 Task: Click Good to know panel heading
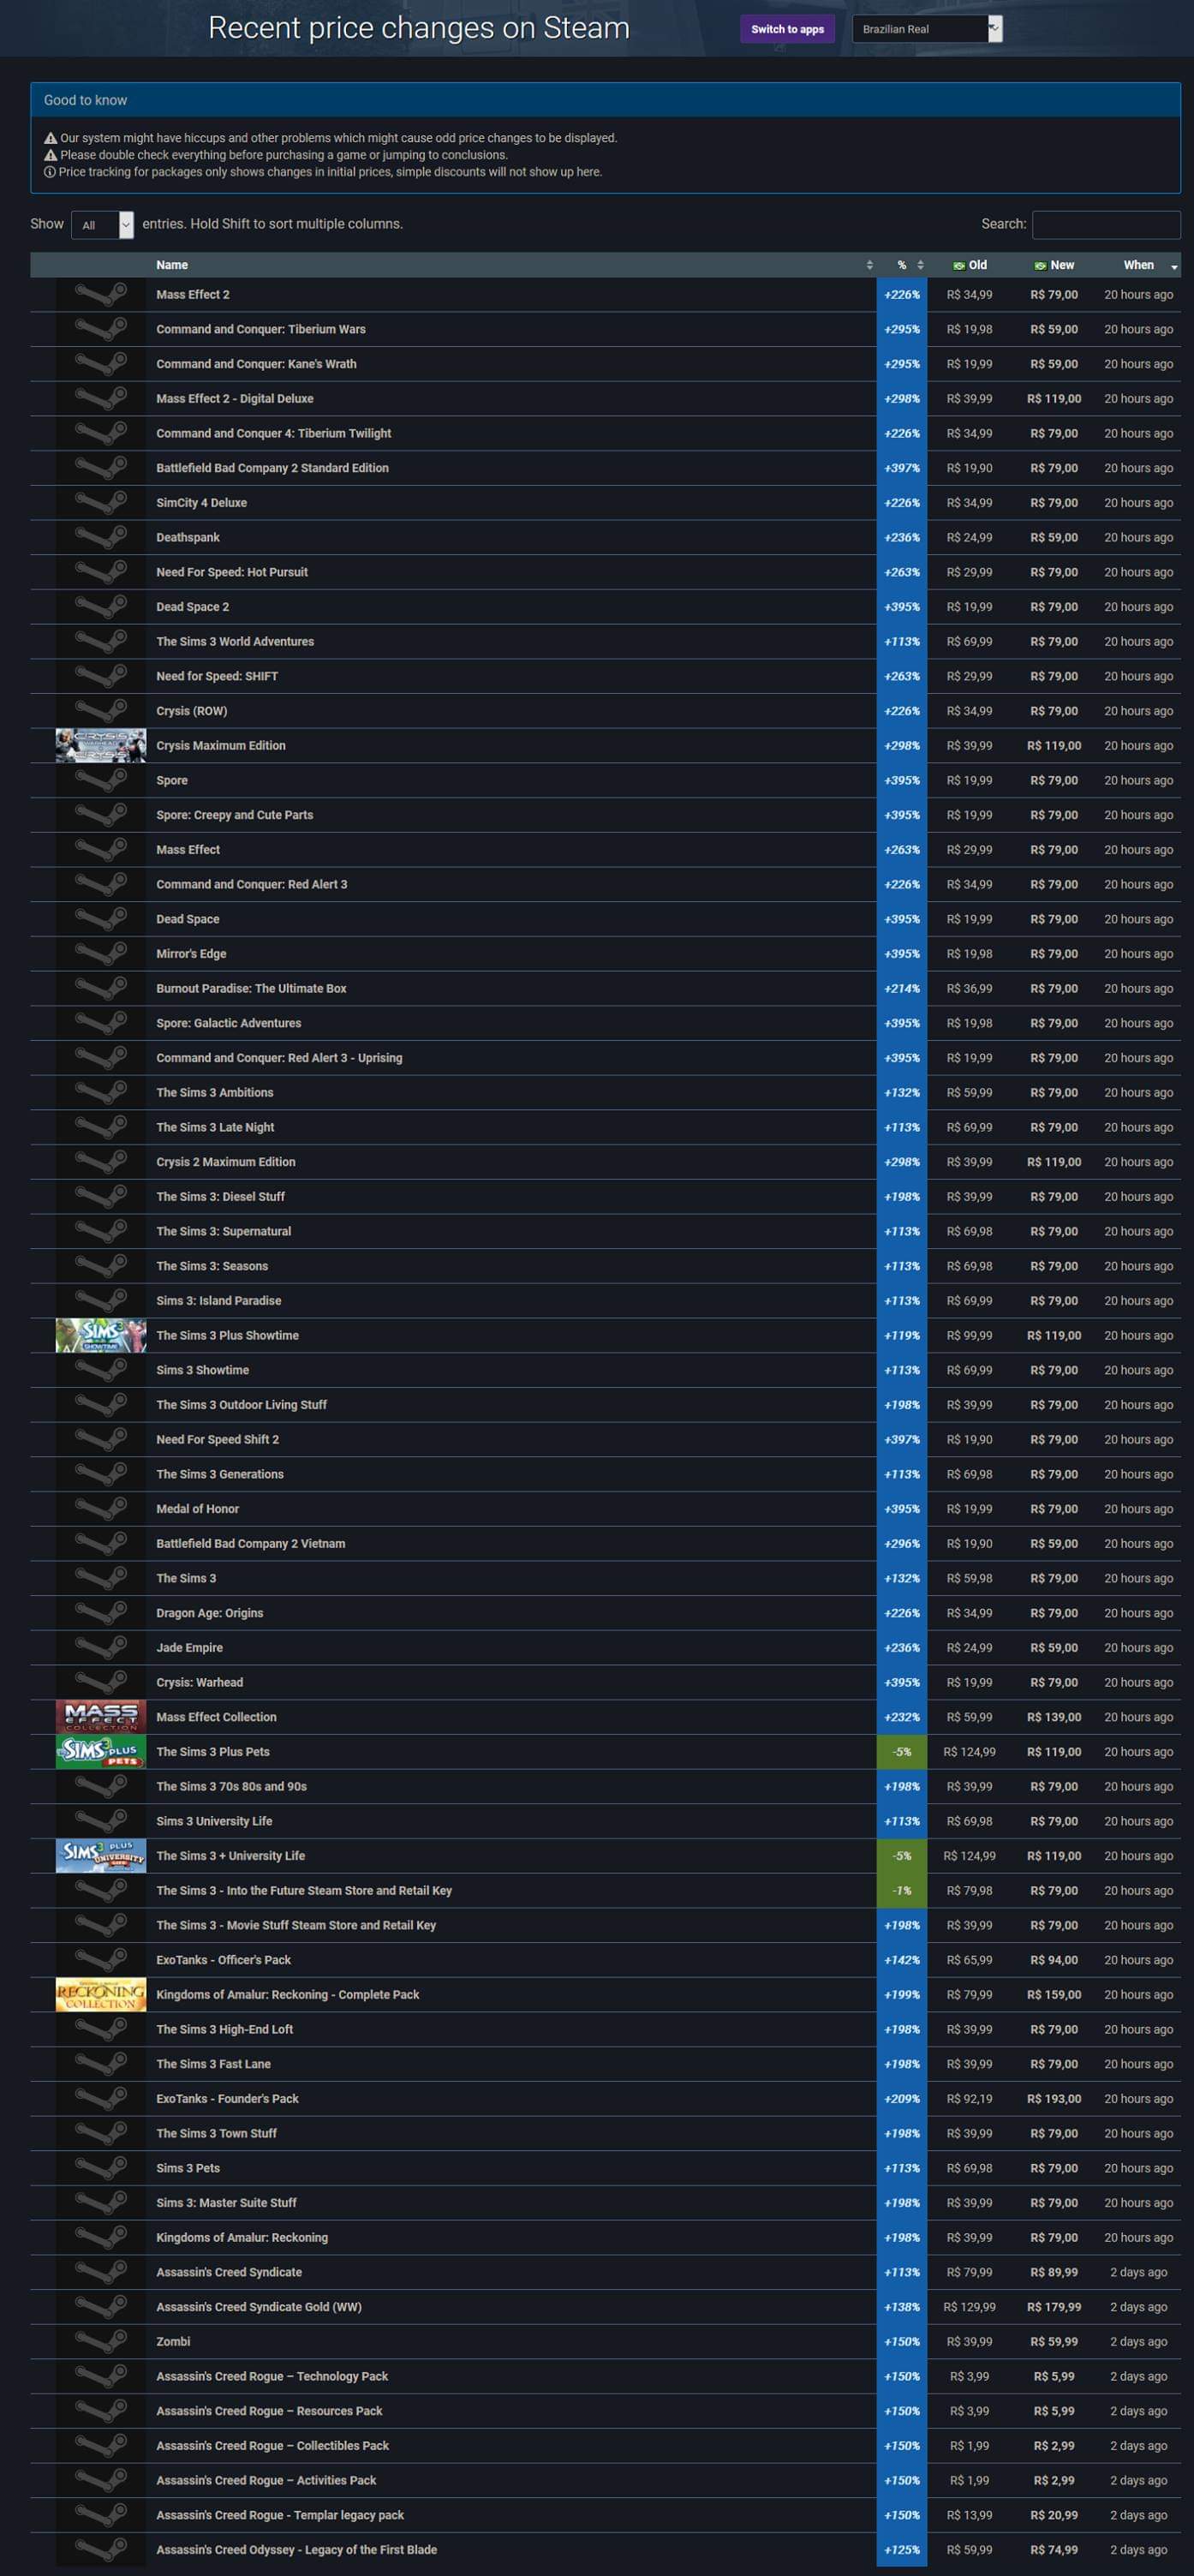[605, 100]
